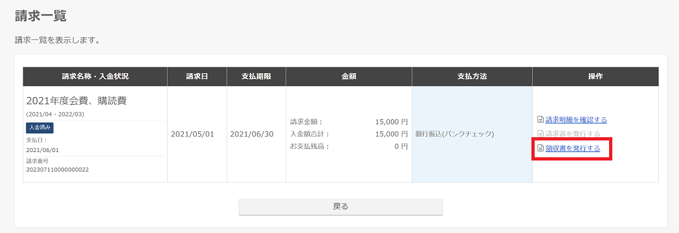
Task: Click the 銀行振込(バンクチェック) payment method cell
Action: [473, 134]
